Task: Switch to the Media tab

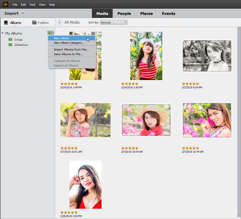Action: 102,13
